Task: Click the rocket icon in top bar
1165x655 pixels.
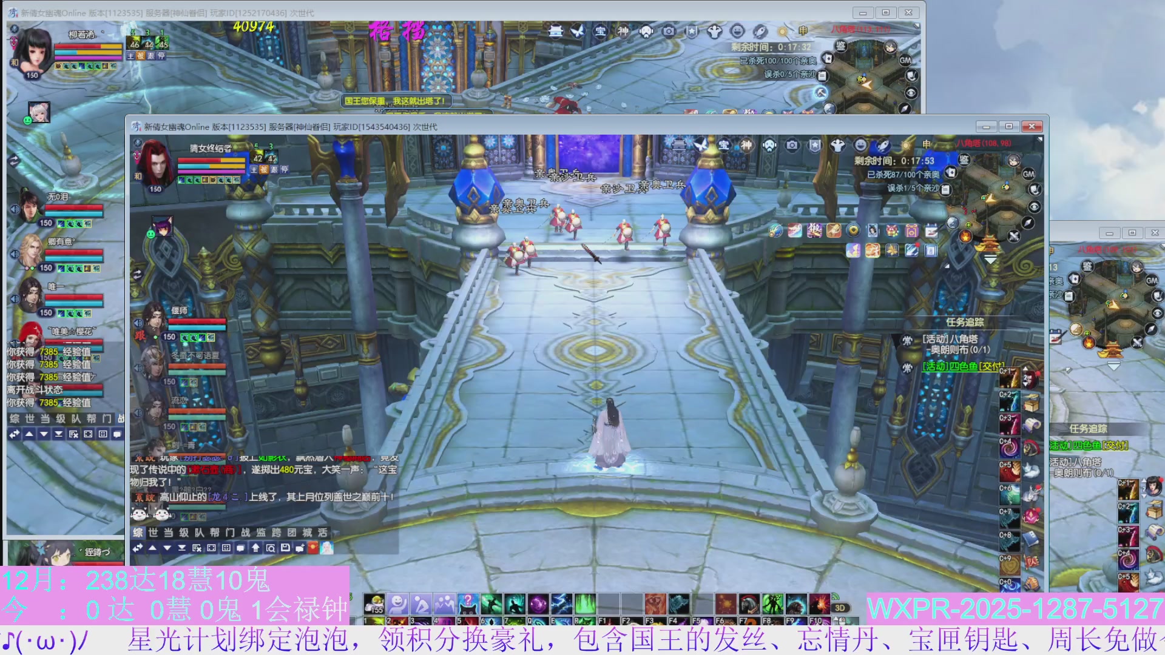Action: 883,145
